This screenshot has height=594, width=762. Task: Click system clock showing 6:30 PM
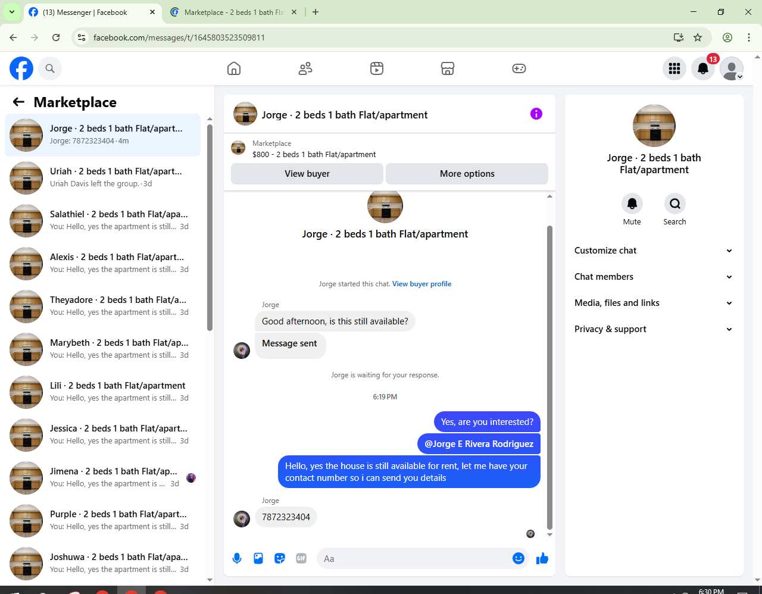click(x=711, y=591)
